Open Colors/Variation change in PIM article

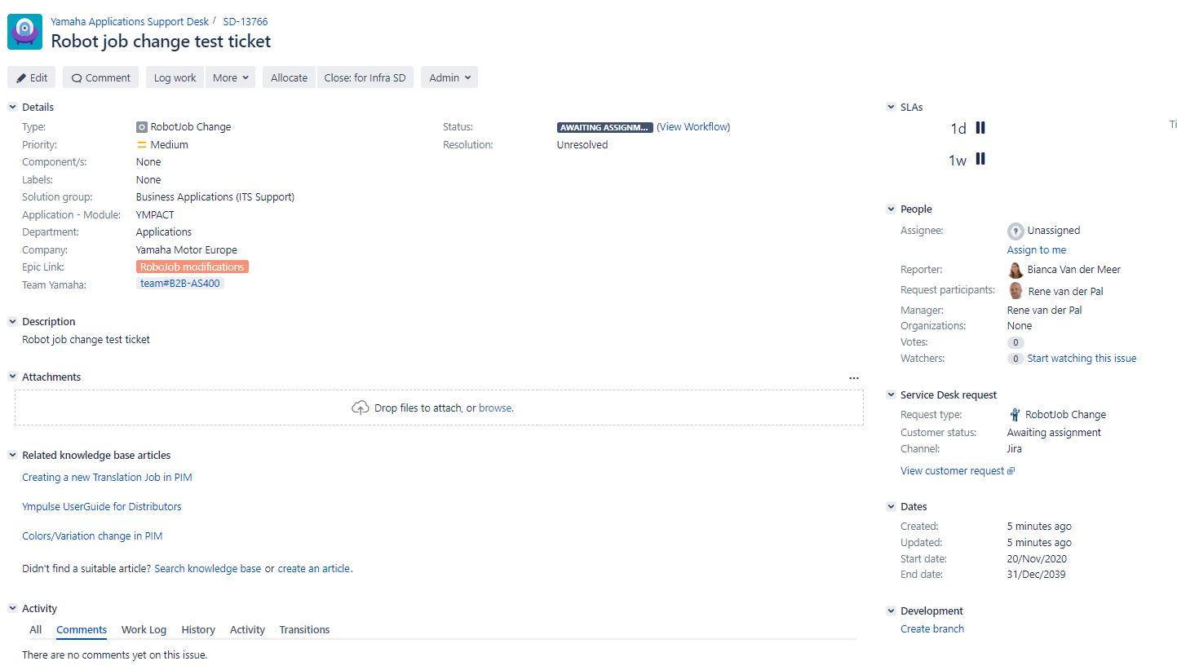[92, 536]
